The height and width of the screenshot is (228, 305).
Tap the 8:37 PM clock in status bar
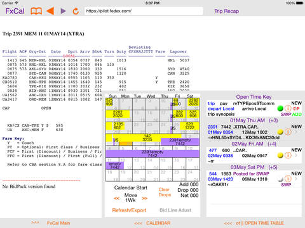pos(152,3)
